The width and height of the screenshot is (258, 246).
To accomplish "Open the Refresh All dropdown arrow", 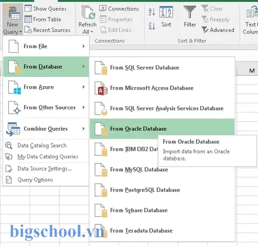I will [92, 32].
